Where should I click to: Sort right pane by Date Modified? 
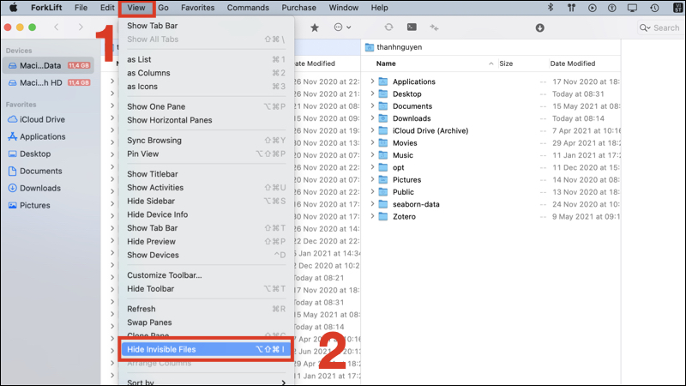point(572,63)
